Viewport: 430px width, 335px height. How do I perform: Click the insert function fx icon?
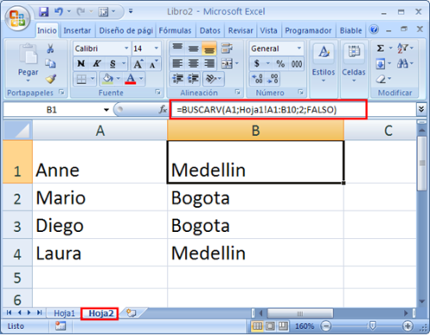(163, 109)
